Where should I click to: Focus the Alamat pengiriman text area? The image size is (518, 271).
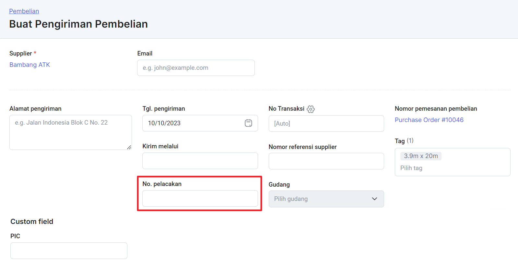70,132
